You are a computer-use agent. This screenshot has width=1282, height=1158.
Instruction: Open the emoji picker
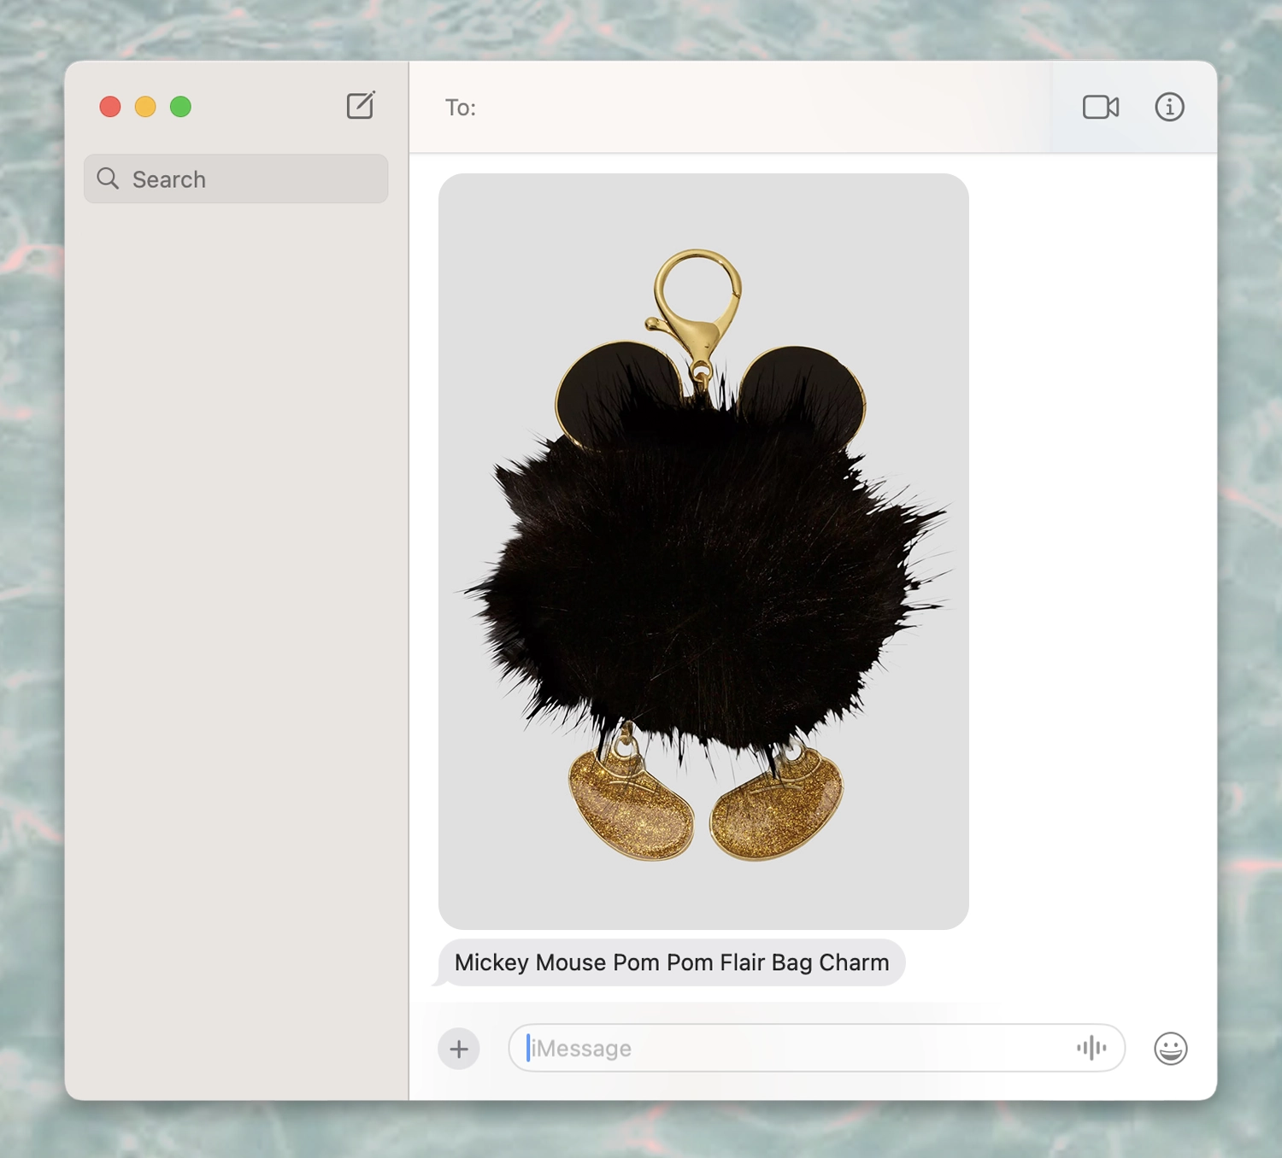point(1170,1048)
